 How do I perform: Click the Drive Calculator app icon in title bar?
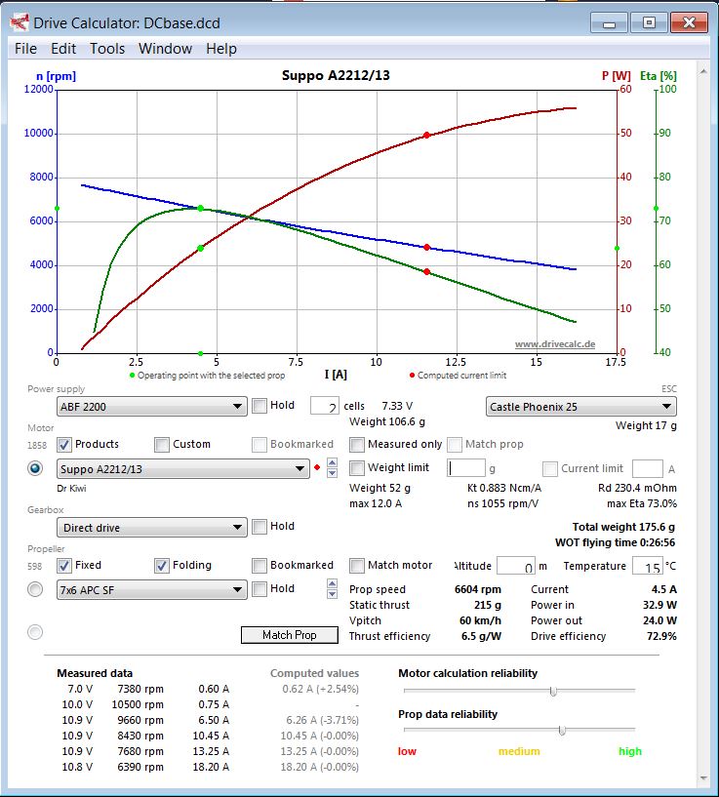(x=20, y=22)
